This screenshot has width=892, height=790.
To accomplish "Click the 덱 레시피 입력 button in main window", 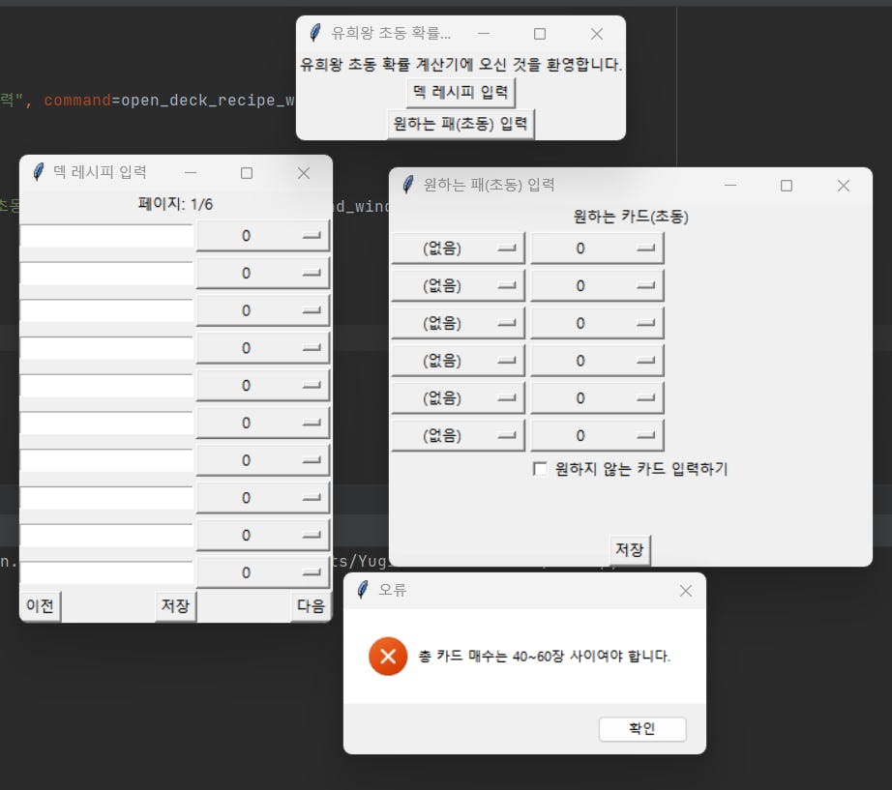I will [x=461, y=92].
